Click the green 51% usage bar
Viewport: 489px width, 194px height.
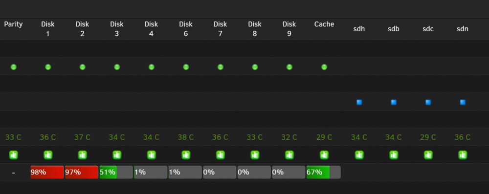(116, 172)
